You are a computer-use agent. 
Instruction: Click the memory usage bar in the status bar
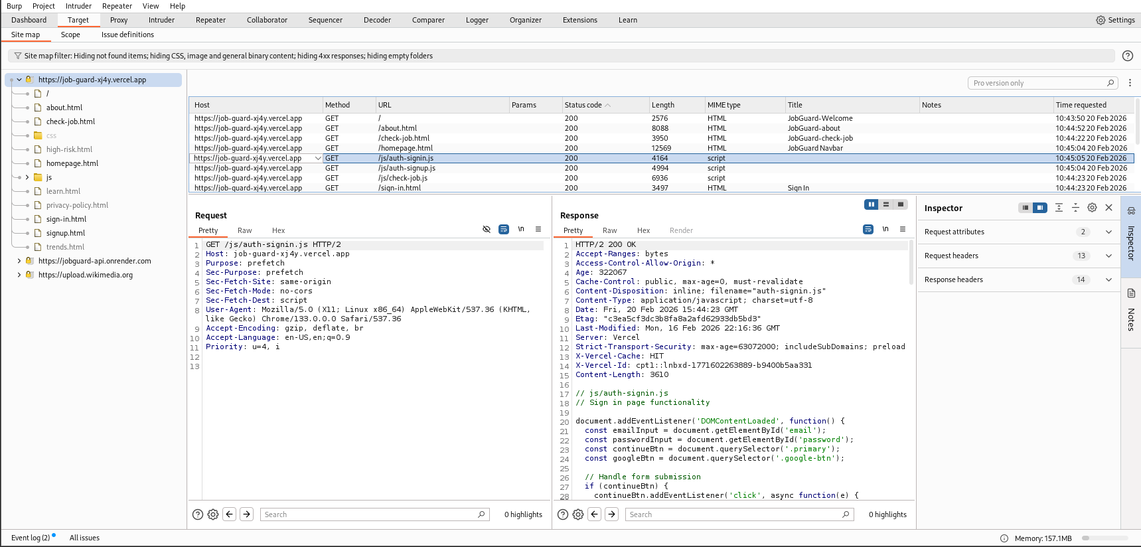(x=1105, y=538)
